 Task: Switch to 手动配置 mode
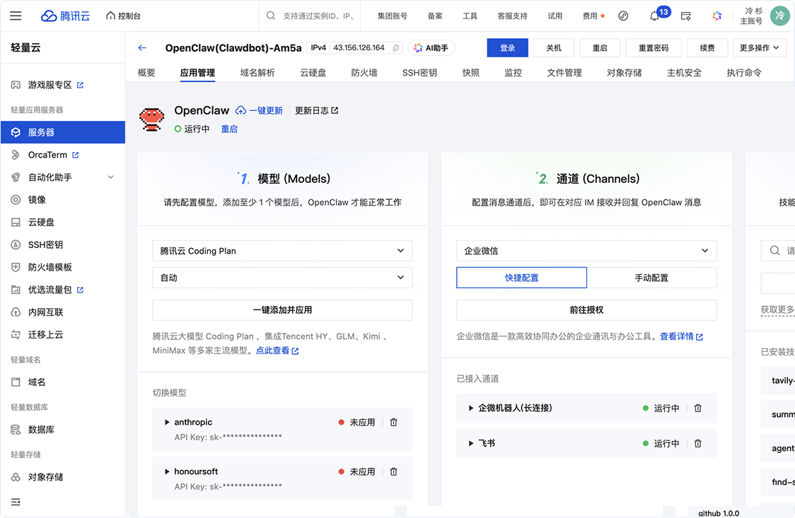point(651,278)
